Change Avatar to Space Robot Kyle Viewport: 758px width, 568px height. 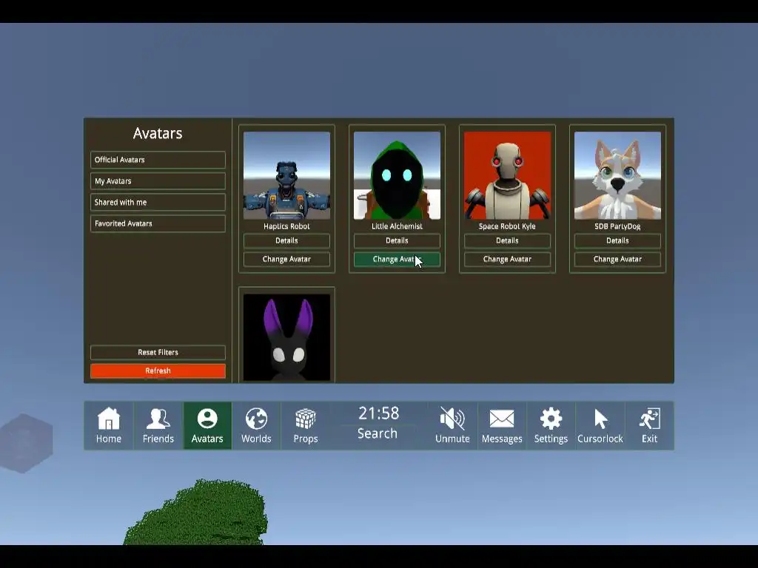pos(507,260)
